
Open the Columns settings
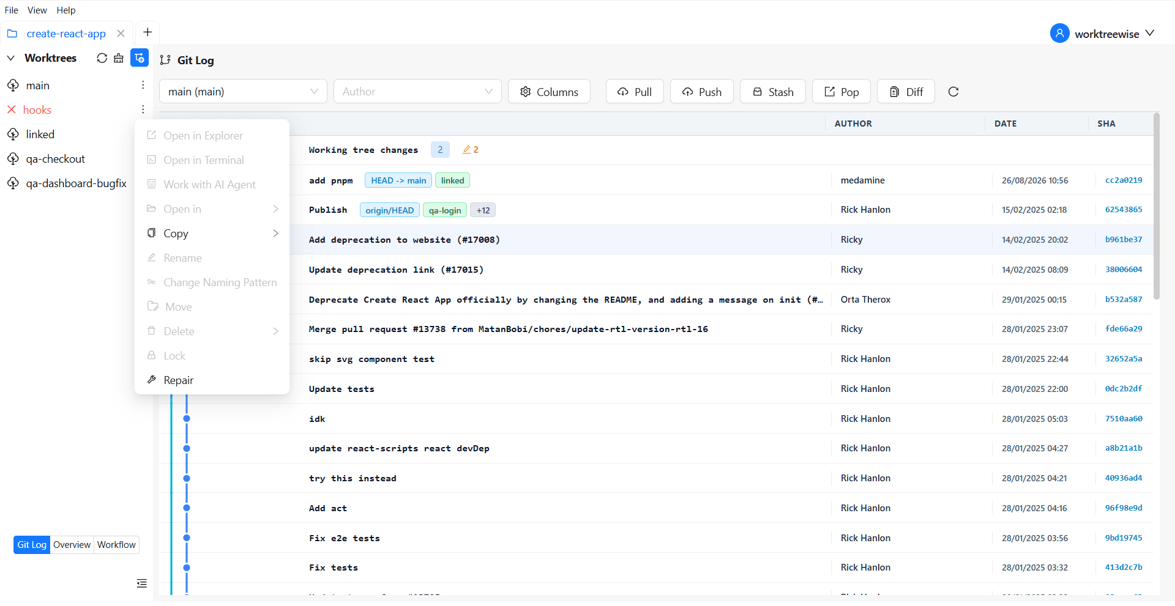click(549, 91)
